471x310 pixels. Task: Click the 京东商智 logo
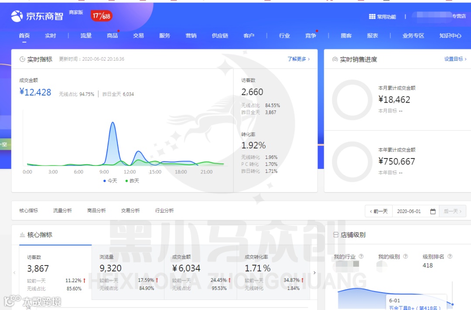click(37, 16)
